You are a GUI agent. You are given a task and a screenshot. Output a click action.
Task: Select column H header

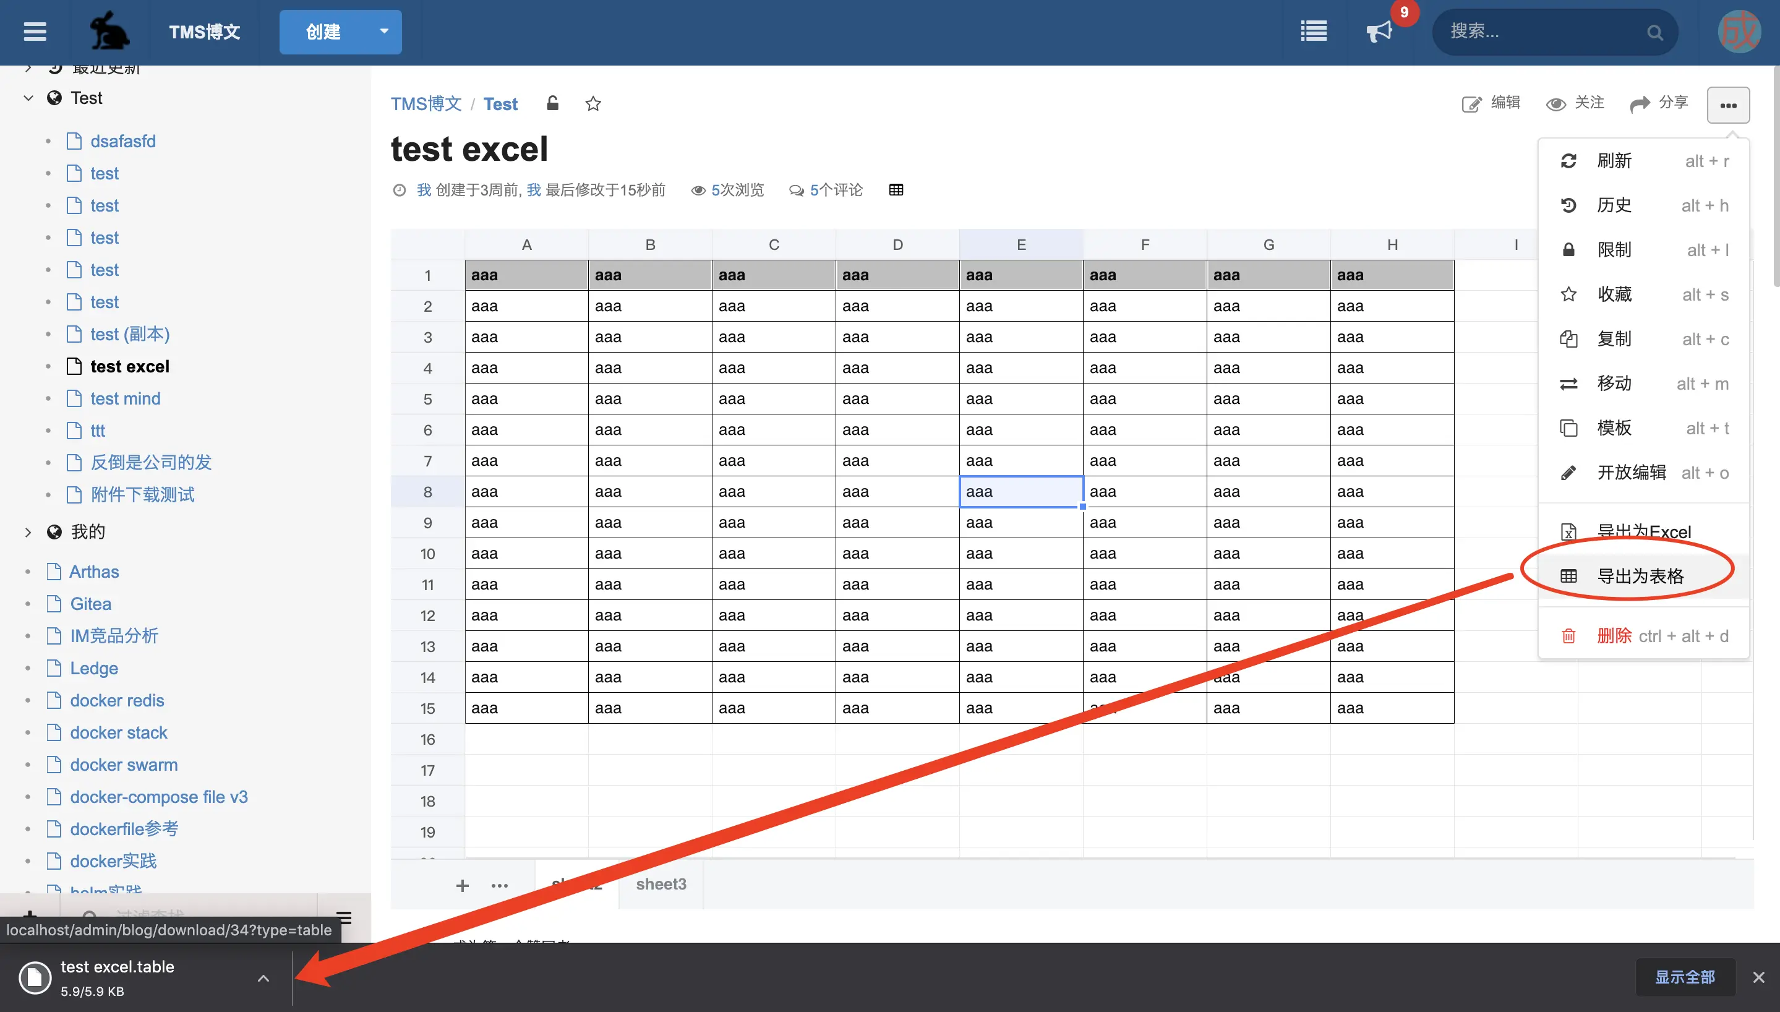[x=1392, y=245]
